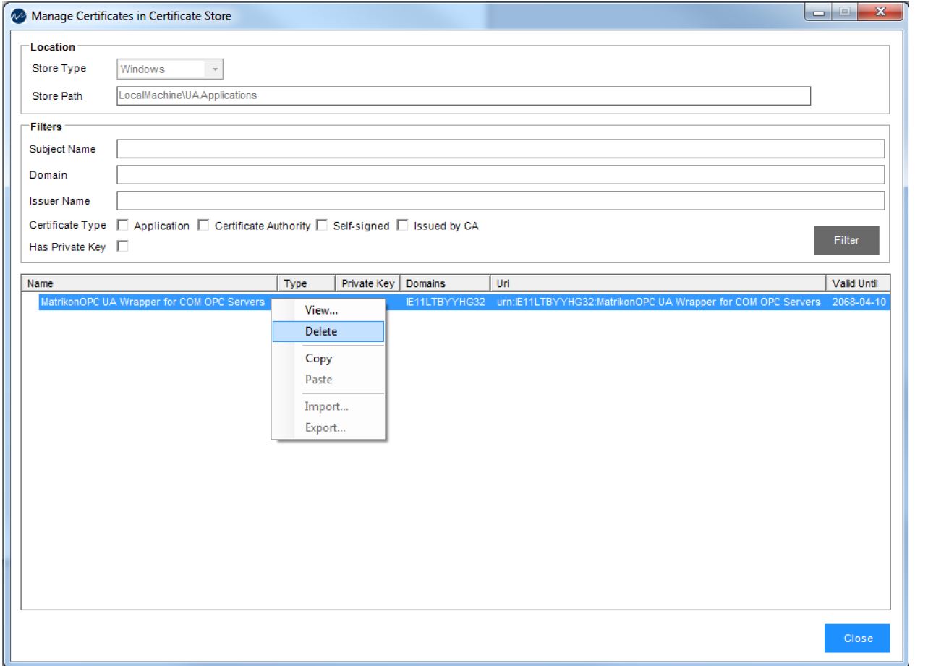Click the application icon in title bar
The image size is (928, 666).
coord(16,15)
